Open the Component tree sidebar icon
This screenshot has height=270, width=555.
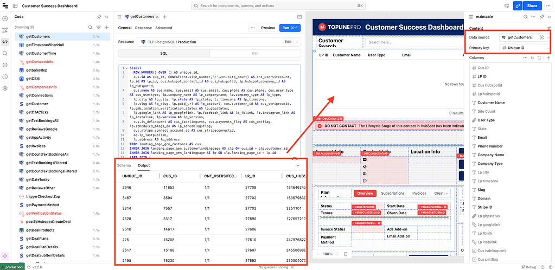[x=5, y=29]
